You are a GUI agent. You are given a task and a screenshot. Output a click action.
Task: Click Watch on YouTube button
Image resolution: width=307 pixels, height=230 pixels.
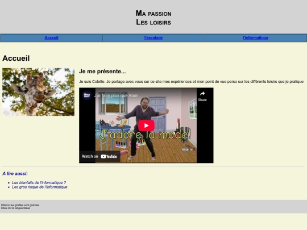(99, 156)
